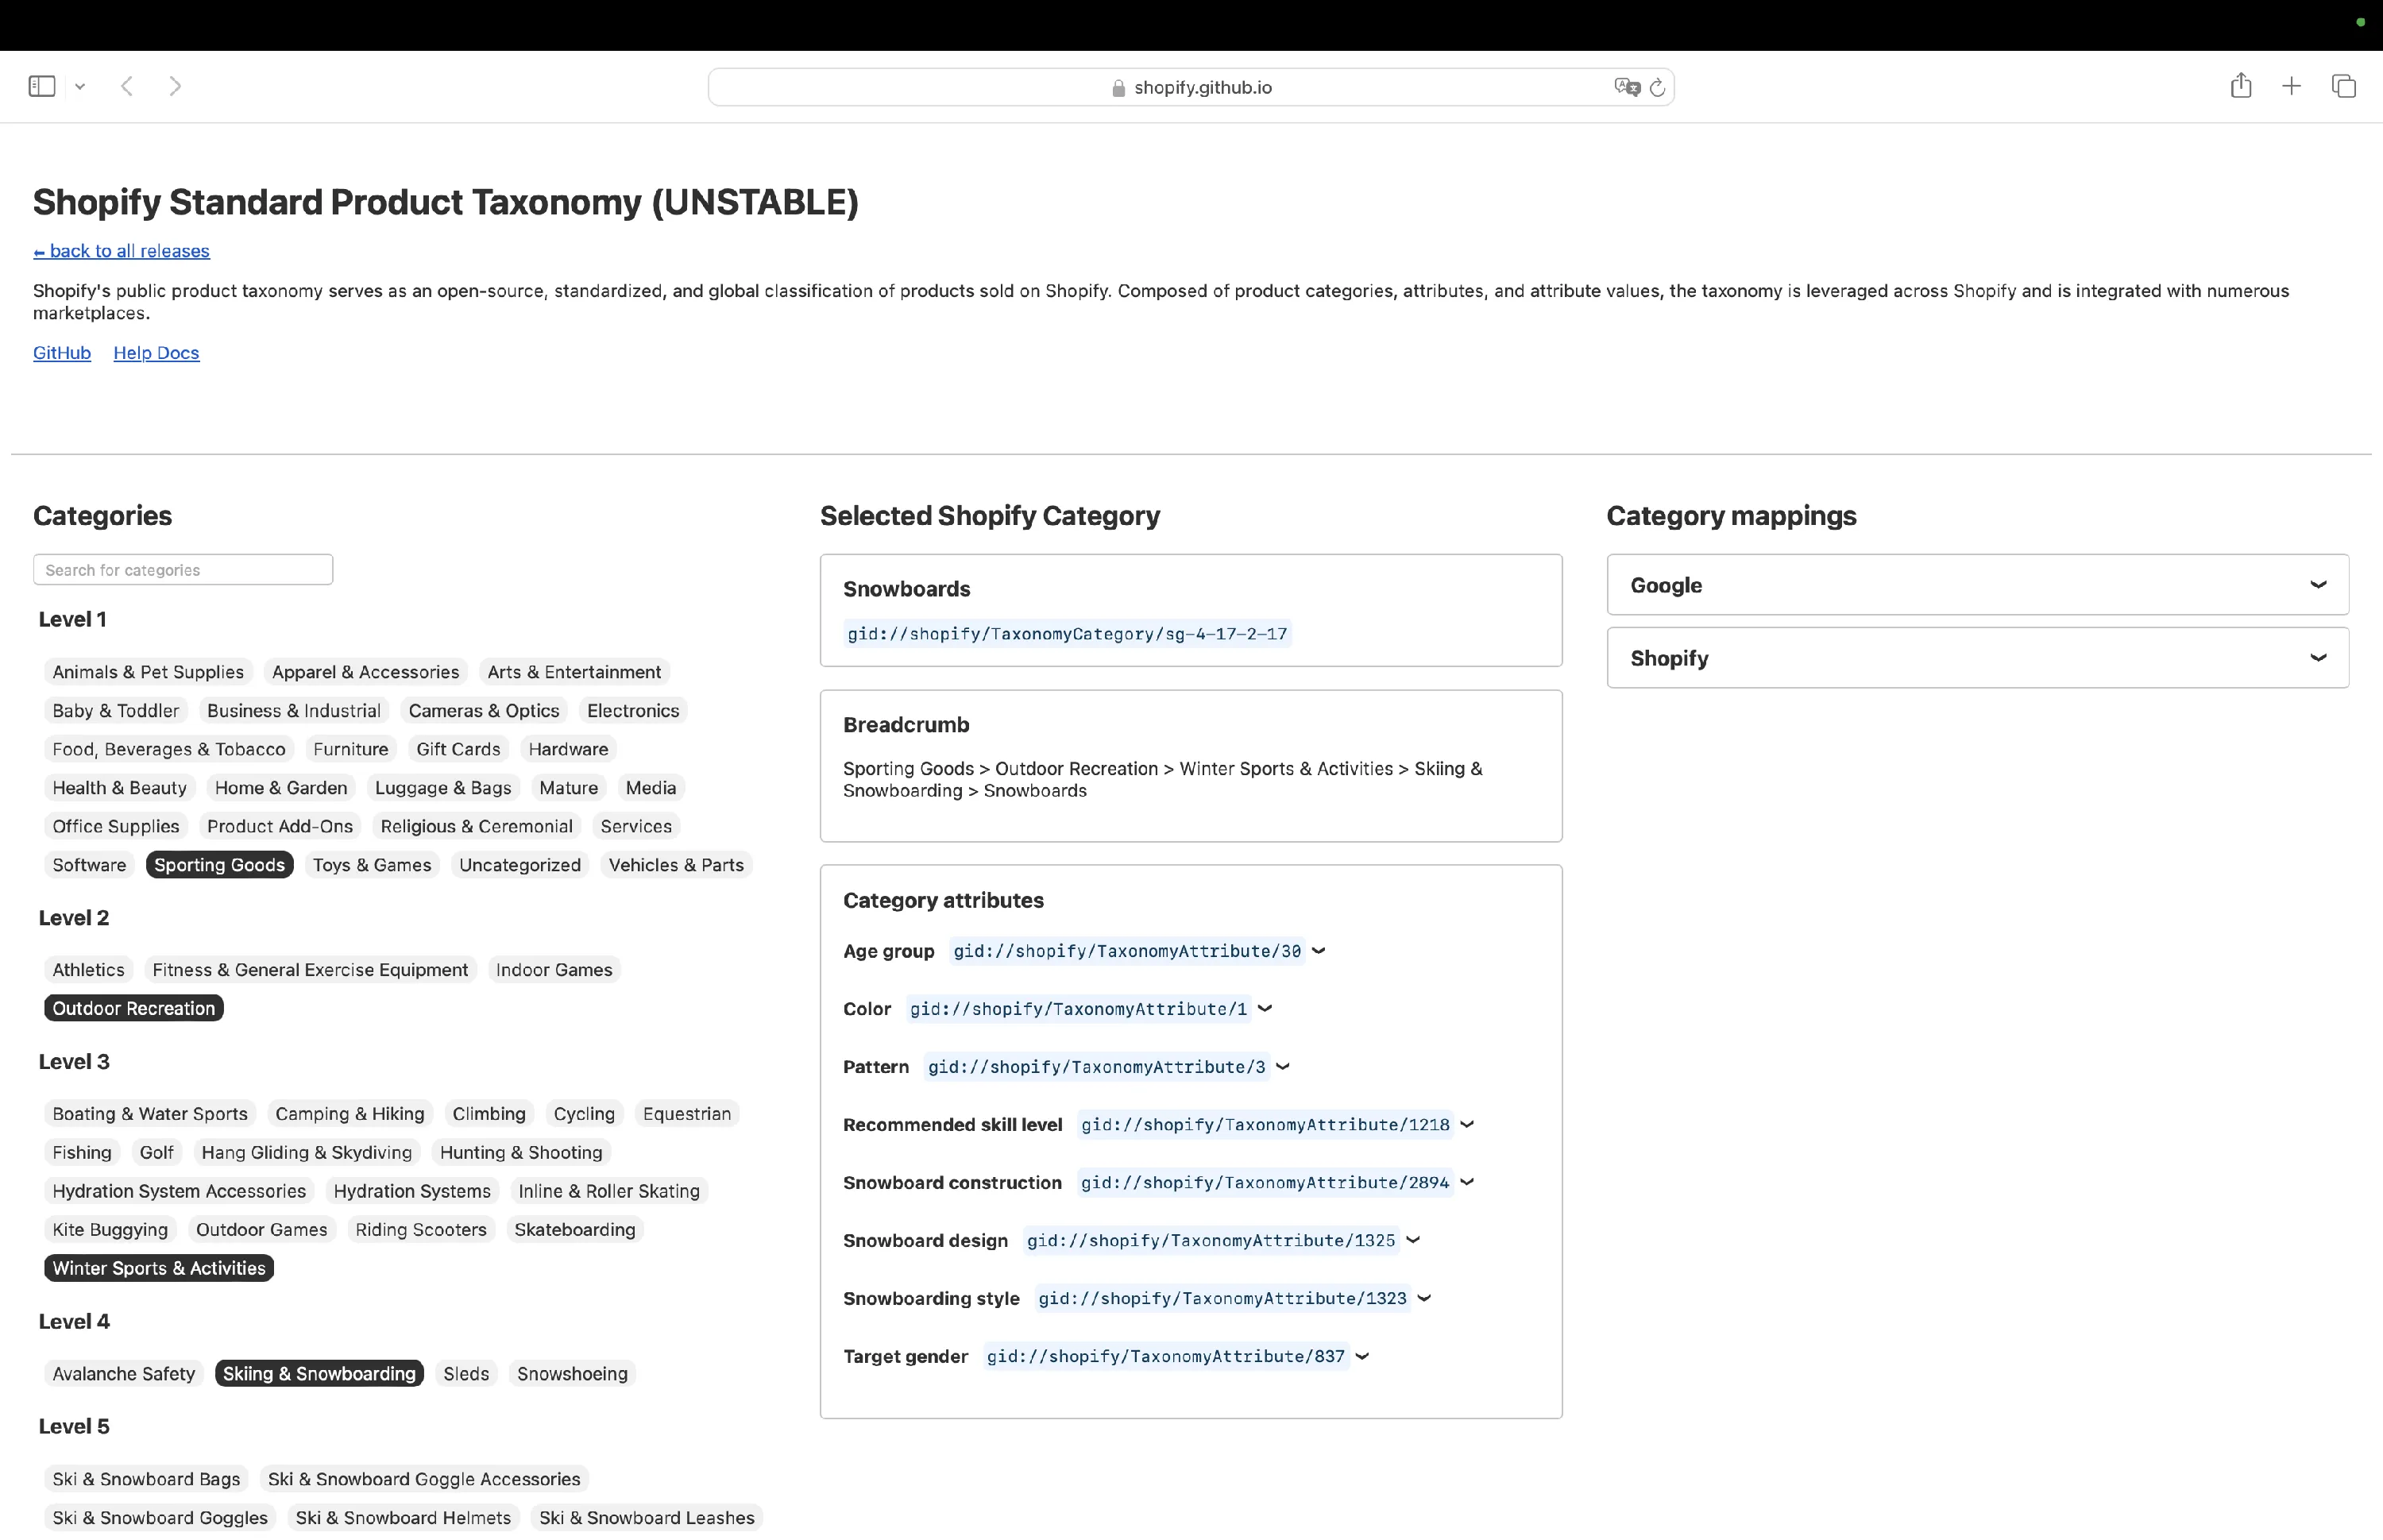The height and width of the screenshot is (1540, 2383).
Task: Select the Animals & Pet Supplies category
Action: (148, 672)
